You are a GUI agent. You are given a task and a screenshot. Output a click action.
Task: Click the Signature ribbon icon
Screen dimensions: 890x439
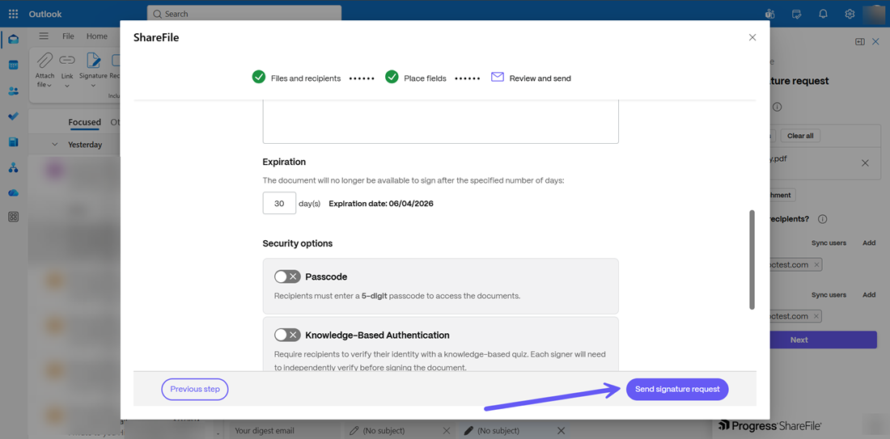tap(93, 60)
